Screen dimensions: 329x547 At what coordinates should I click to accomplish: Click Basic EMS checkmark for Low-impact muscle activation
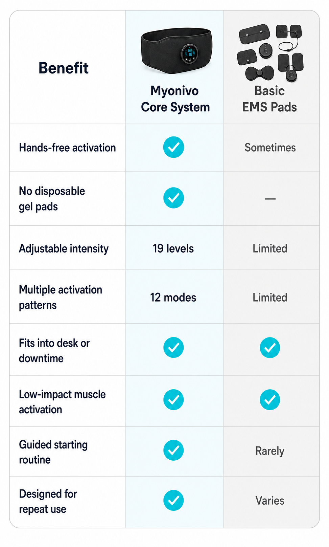(270, 400)
